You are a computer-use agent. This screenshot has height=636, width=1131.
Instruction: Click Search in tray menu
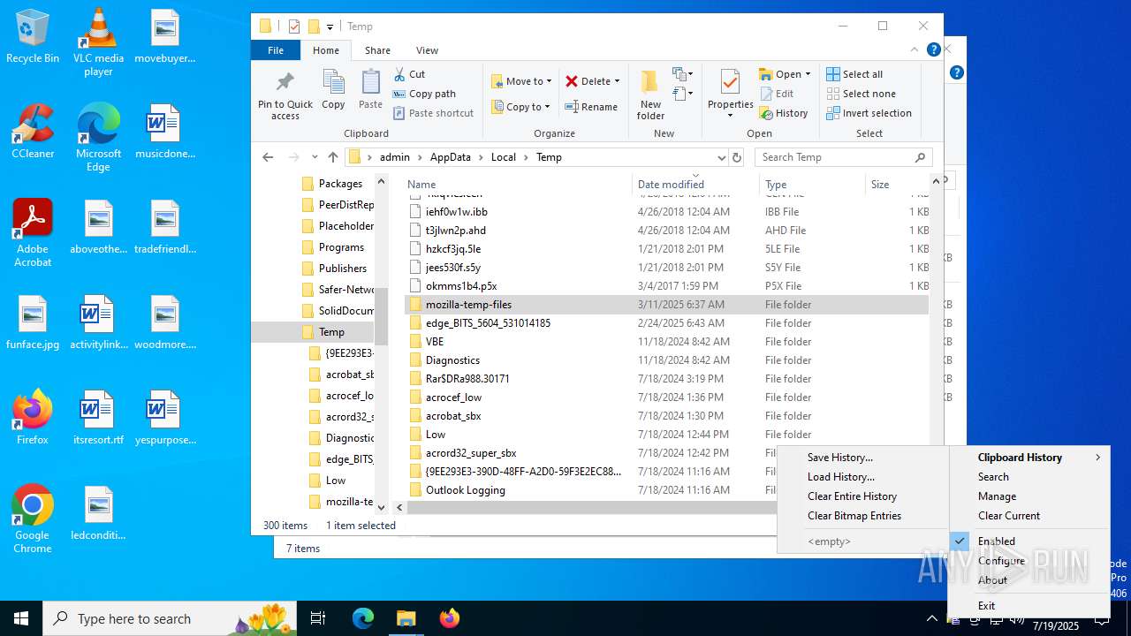pyautogui.click(x=993, y=477)
